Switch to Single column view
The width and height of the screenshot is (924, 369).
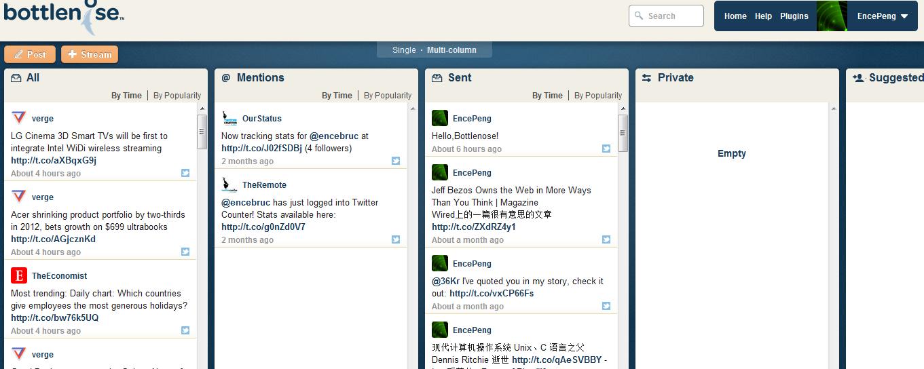[x=404, y=50]
